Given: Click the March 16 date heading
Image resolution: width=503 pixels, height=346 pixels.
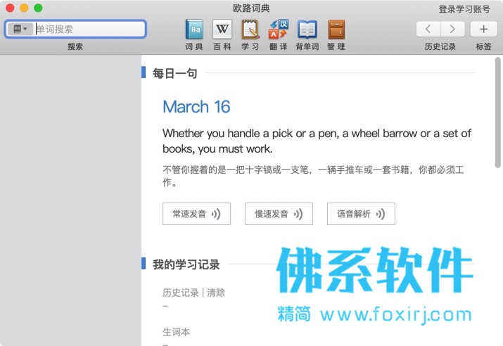Looking at the screenshot, I should 196,107.
